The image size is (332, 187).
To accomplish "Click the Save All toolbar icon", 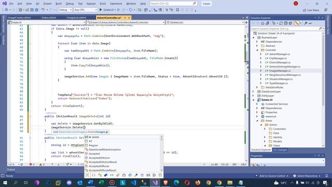I will pos(36,10).
